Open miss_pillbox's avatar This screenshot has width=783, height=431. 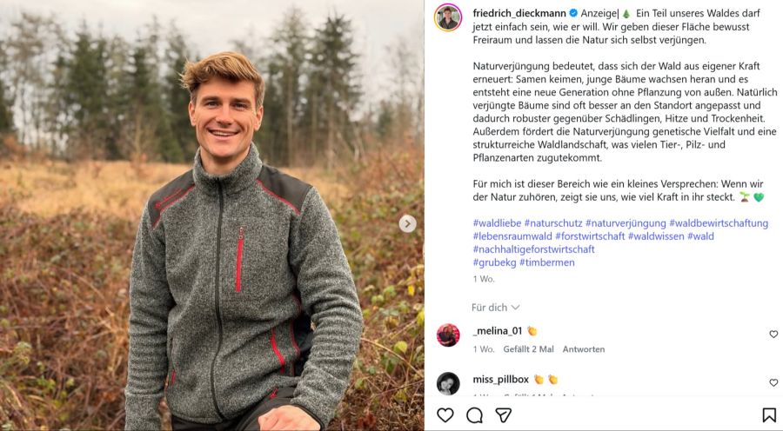(448, 383)
